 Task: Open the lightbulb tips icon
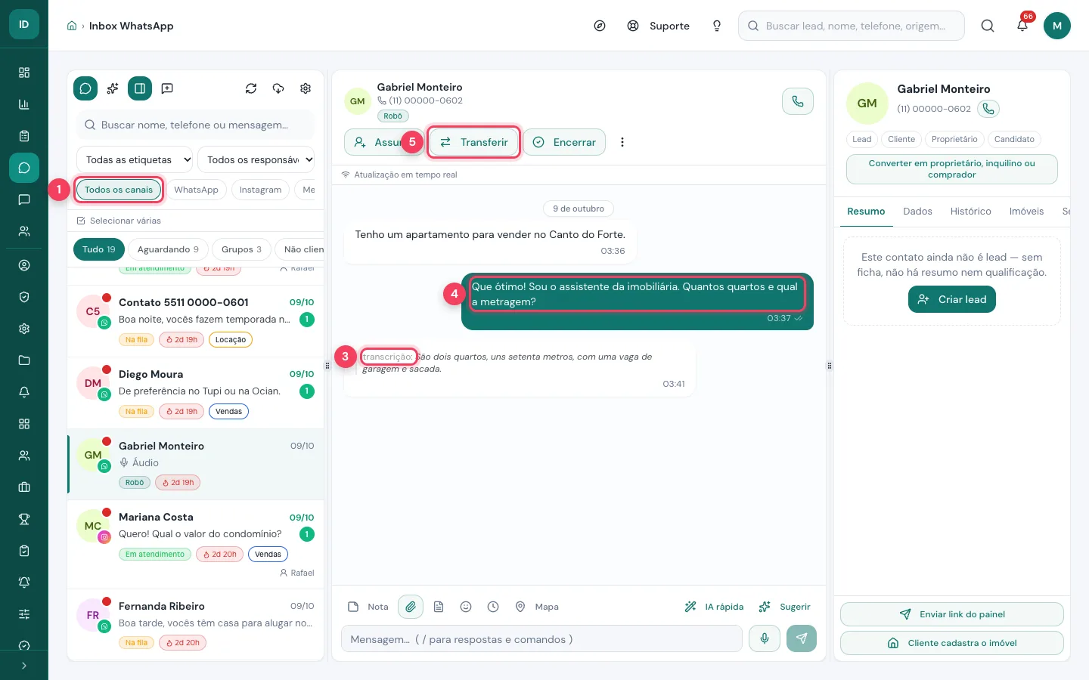(717, 26)
